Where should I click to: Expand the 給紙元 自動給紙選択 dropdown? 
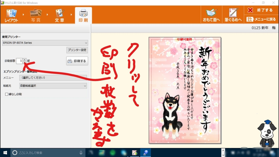(53, 86)
